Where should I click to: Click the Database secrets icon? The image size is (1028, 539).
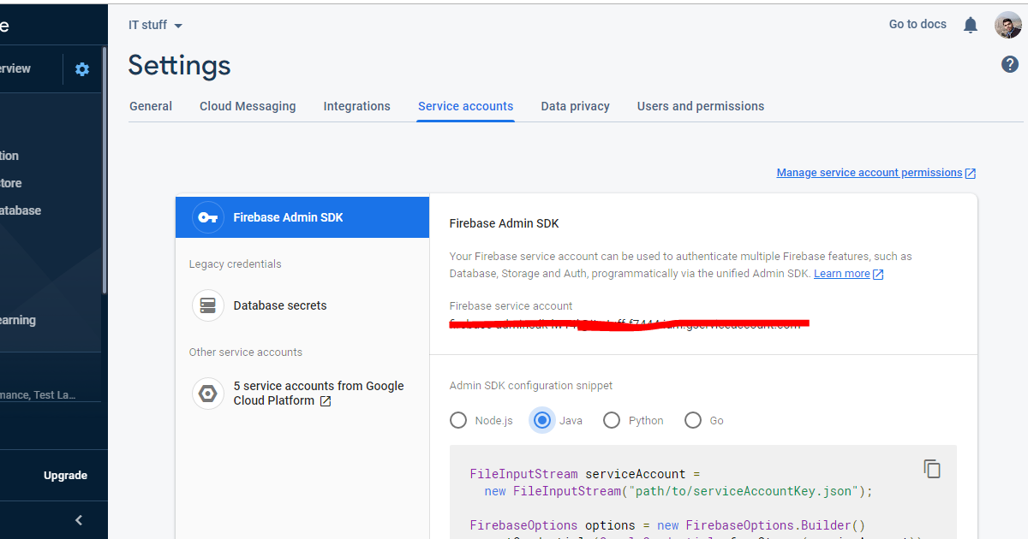(208, 305)
